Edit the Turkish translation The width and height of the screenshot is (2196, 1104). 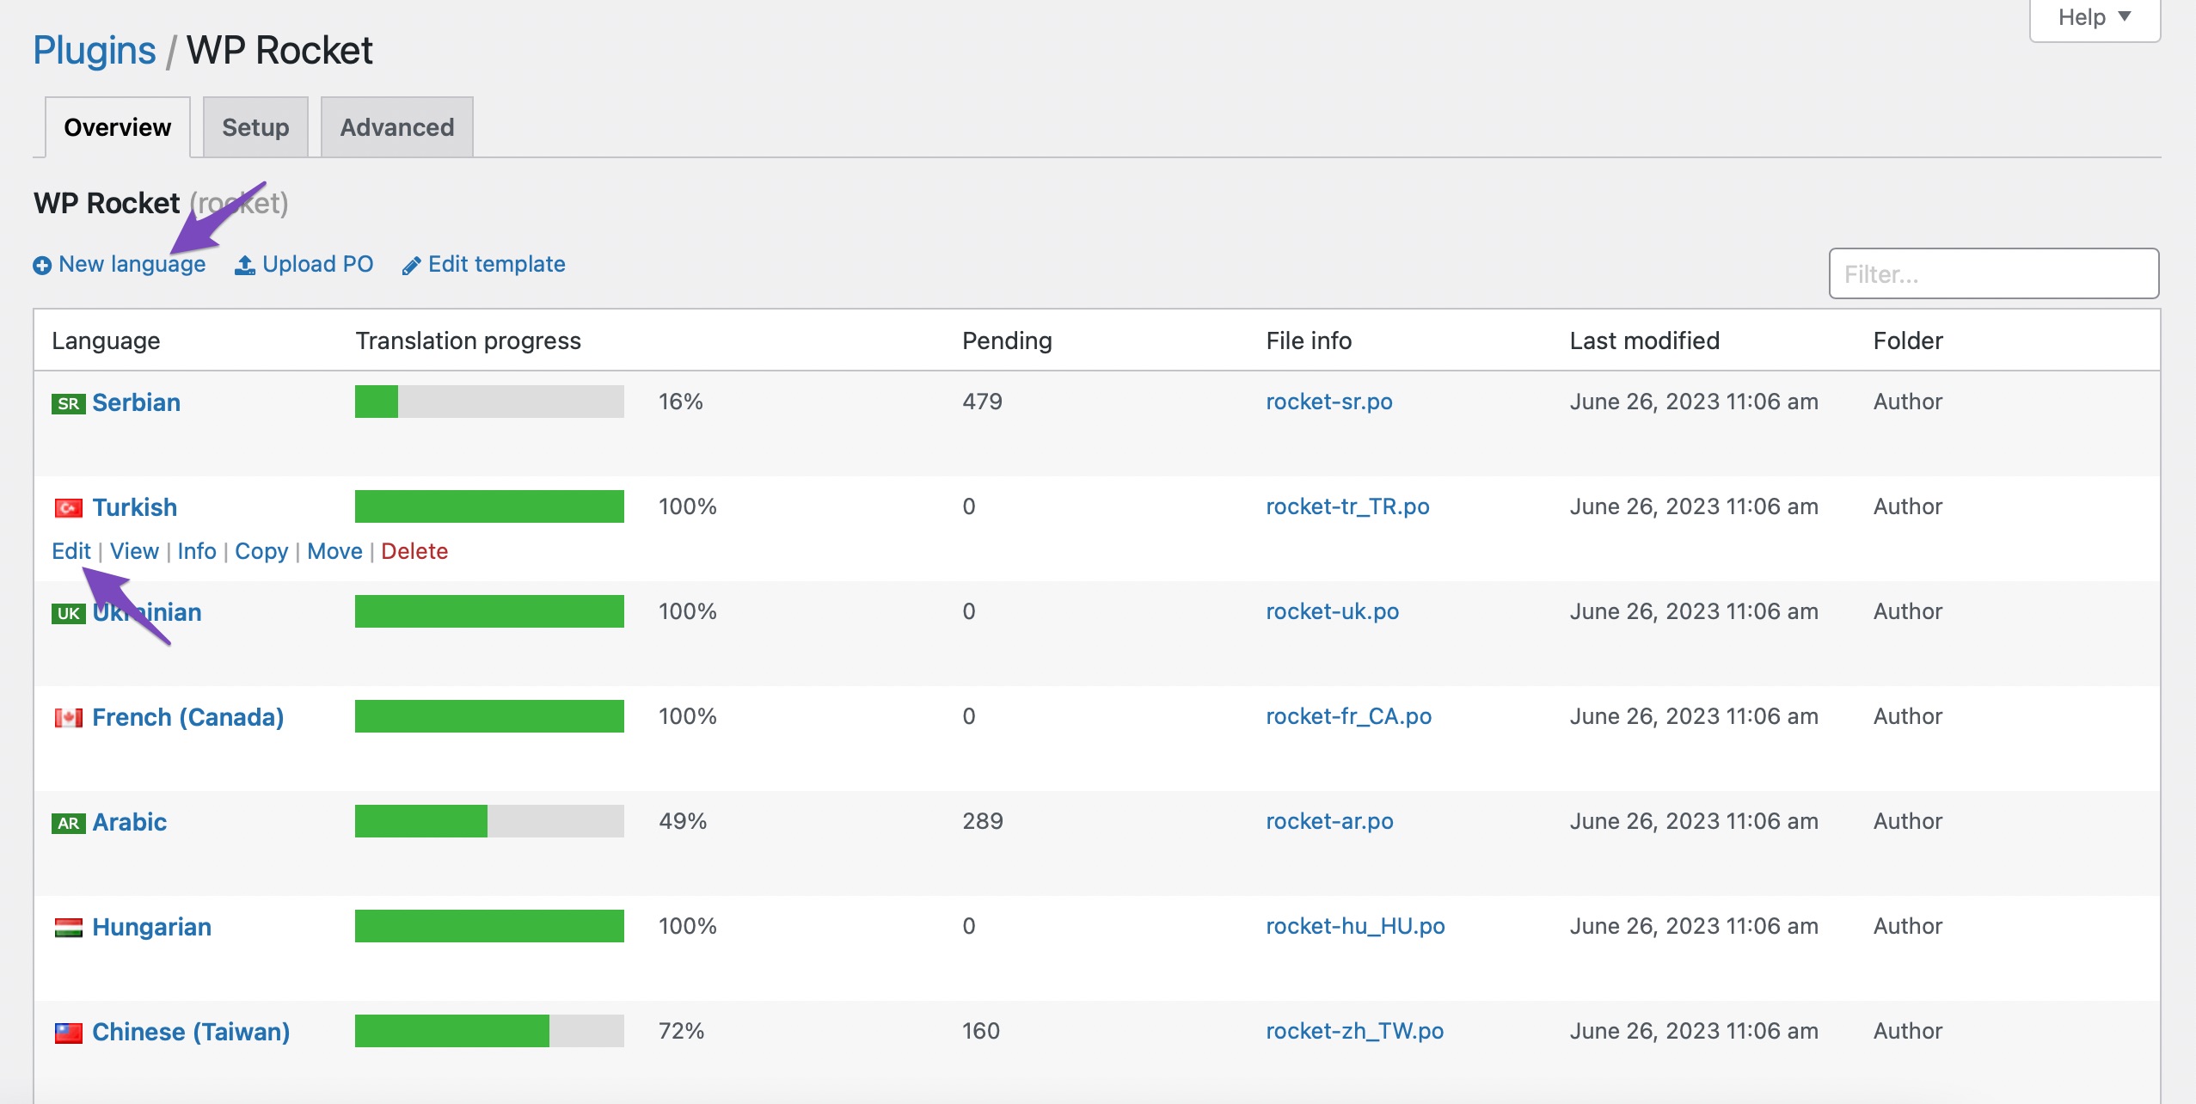71,551
